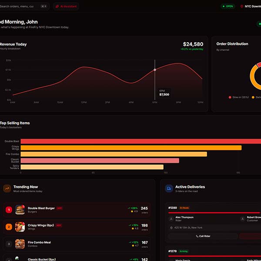The width and height of the screenshot is (261, 261).
Task: Click the location pin icon
Action: point(242,7)
